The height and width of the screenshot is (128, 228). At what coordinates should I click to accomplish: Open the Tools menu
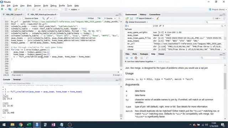tap(69, 6)
